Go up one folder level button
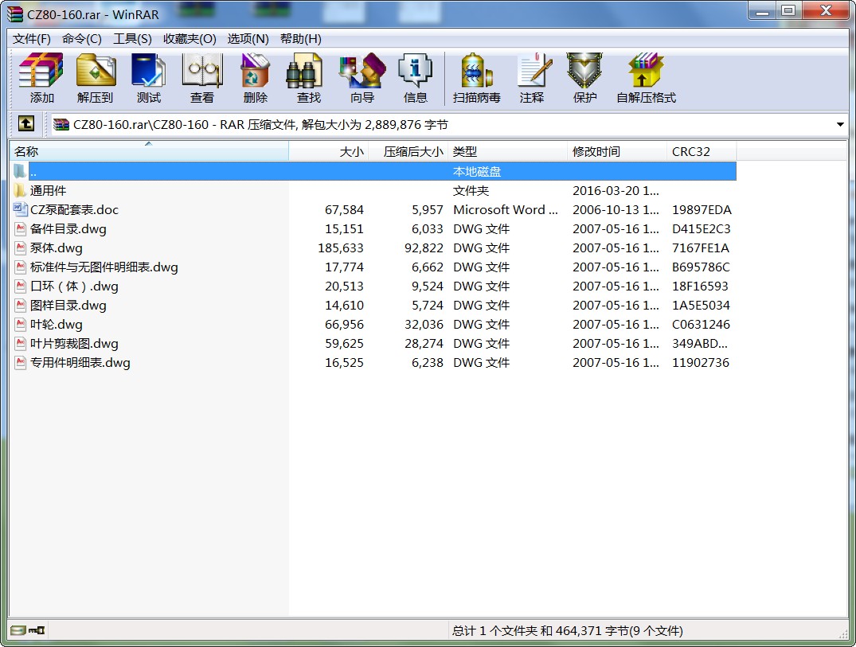The height and width of the screenshot is (647, 856). tap(26, 124)
